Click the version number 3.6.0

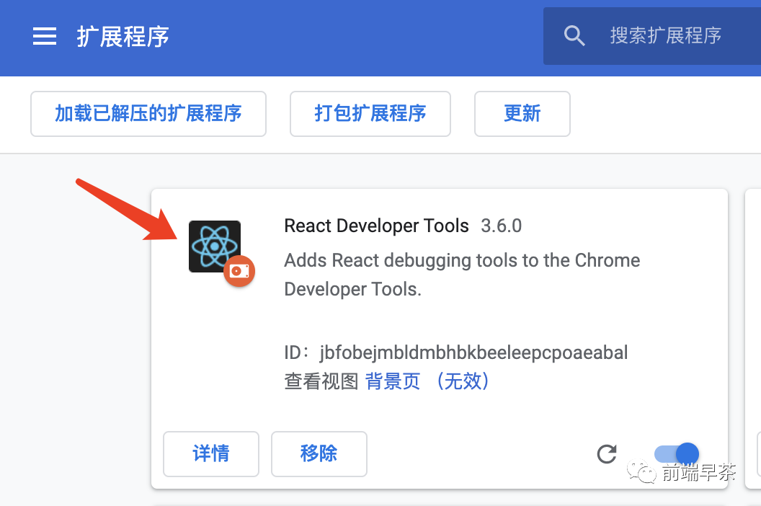[x=502, y=226]
